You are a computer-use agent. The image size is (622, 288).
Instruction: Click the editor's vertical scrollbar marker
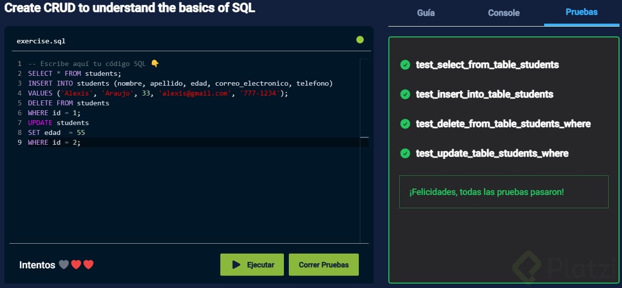click(x=364, y=137)
